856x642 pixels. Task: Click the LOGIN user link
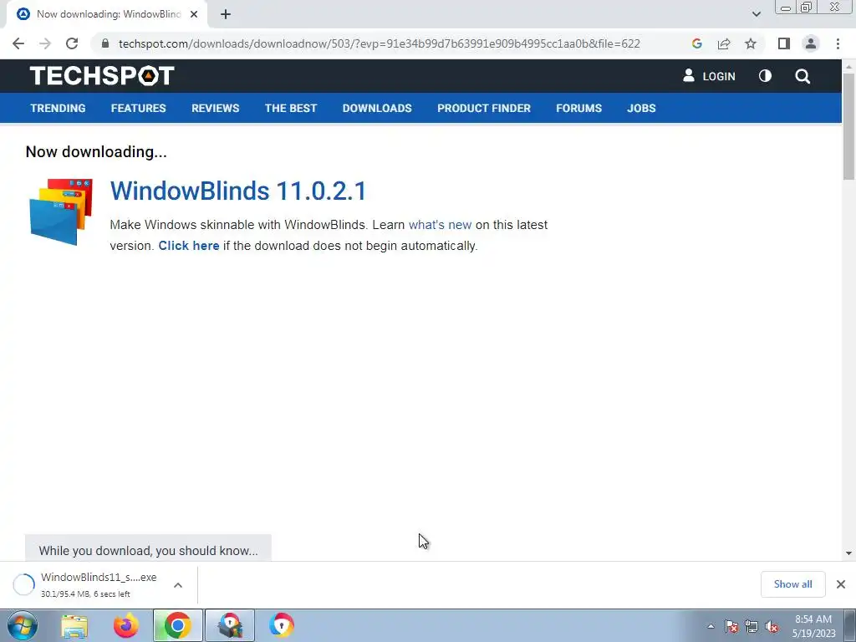709,76
